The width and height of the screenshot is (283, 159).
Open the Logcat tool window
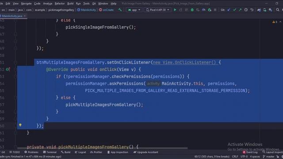click(80, 152)
